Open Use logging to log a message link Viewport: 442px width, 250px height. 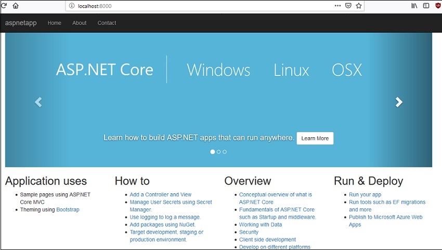coord(165,217)
